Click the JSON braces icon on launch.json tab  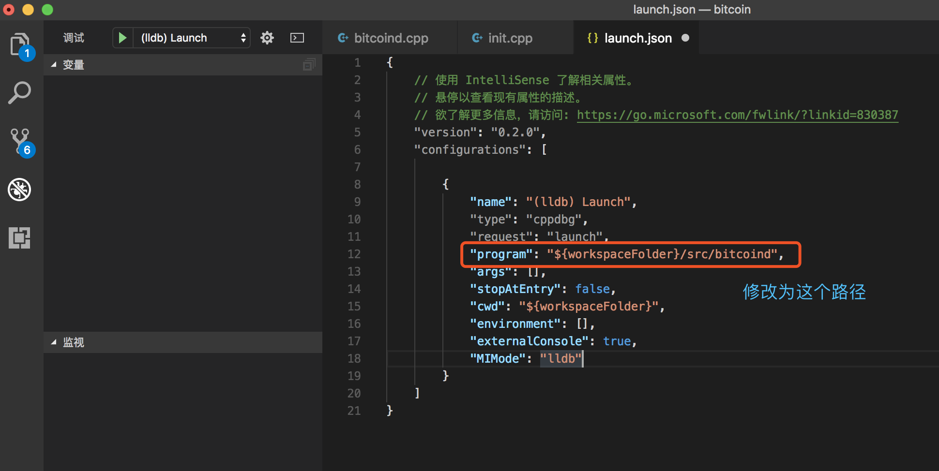tap(592, 38)
